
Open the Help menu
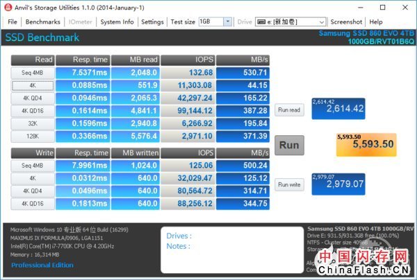[376, 21]
